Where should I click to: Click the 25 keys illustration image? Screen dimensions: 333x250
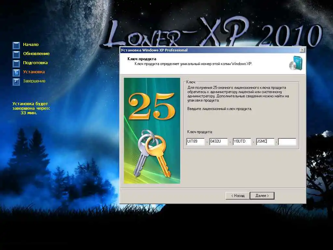tap(152, 131)
